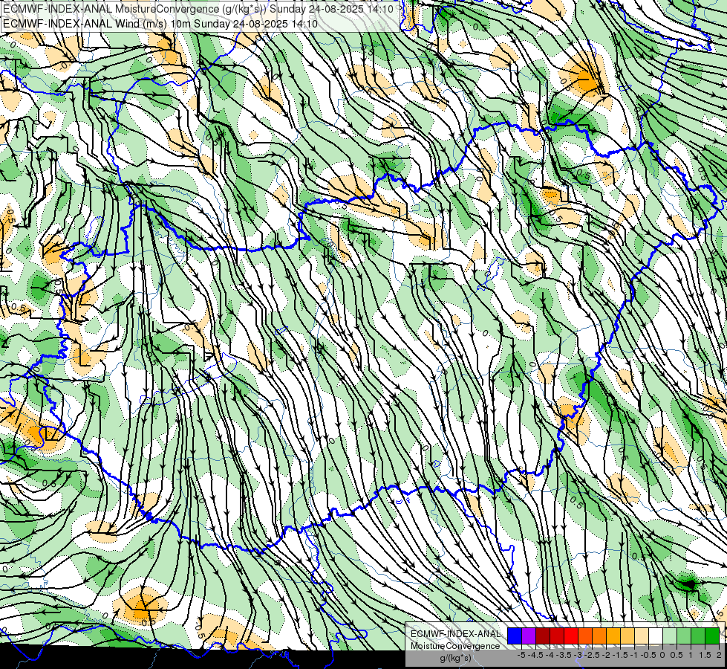The width and height of the screenshot is (727, 669).
Task: Click the amber swatch between -2 and -1.5
Action: click(613, 636)
